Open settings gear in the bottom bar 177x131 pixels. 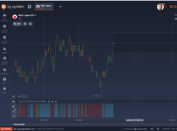click(158, 129)
